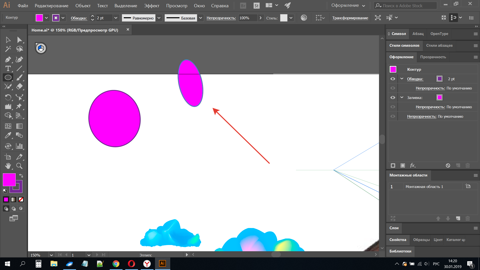Select the Pen tool
The height and width of the screenshot is (270, 480).
point(8,59)
